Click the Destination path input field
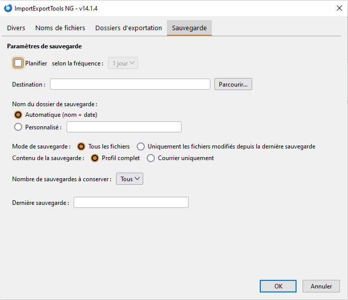Viewport: 348px width, 300px height. (130, 84)
